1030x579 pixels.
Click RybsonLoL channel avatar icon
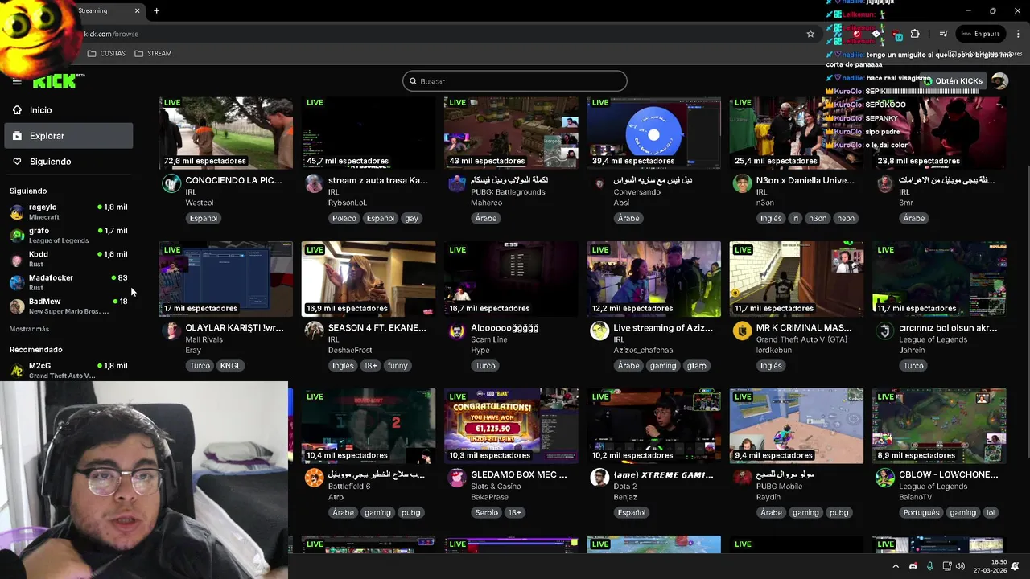tap(314, 184)
